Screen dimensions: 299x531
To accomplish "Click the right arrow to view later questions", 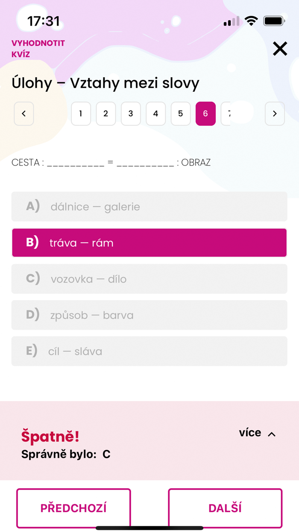I will tap(275, 114).
